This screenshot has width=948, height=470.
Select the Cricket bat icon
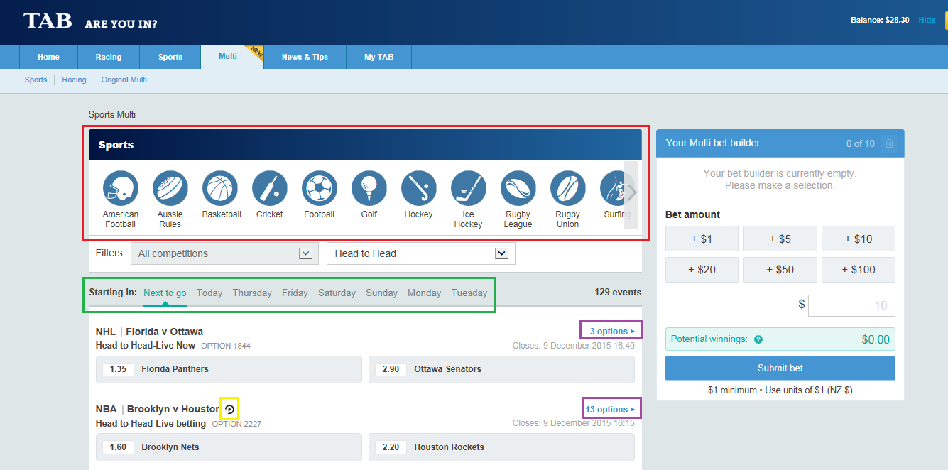270,189
